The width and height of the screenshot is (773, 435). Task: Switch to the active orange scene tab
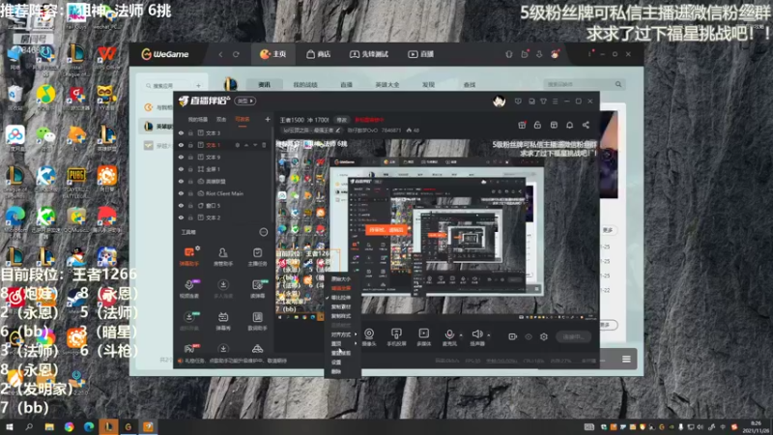pos(243,119)
